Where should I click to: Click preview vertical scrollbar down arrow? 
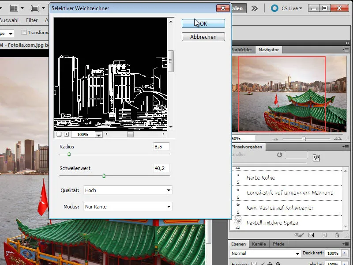171,127
